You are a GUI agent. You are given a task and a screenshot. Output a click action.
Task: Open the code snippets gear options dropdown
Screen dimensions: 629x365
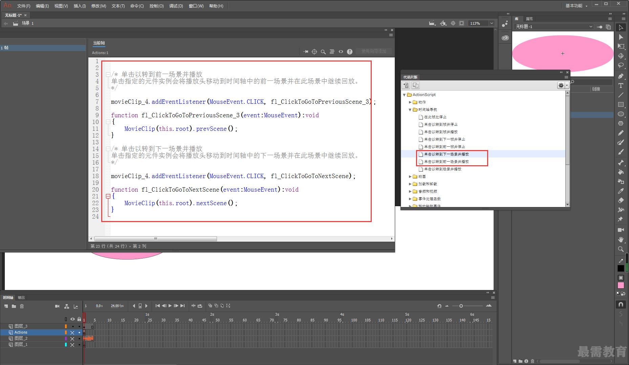coord(563,86)
